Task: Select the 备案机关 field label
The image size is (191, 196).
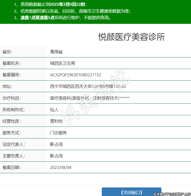Action: [12, 63]
